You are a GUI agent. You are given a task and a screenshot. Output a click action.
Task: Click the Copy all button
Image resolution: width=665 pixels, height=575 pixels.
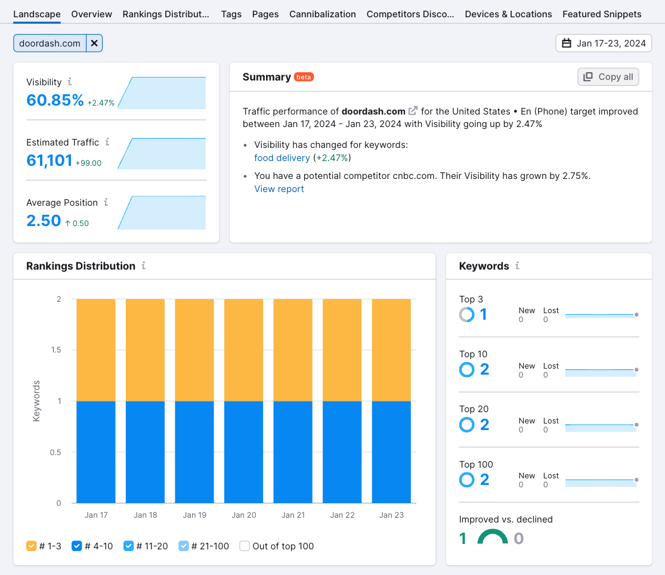point(608,76)
